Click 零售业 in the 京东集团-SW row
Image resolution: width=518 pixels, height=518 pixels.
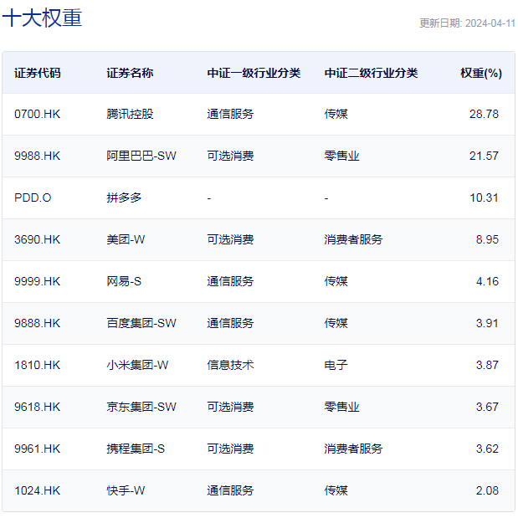pos(341,407)
